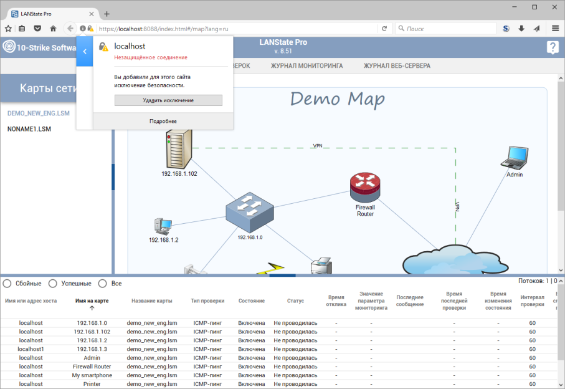This screenshot has width=565, height=389.
Task: Click the network switch 192.168.1.0 icon
Action: click(250, 213)
